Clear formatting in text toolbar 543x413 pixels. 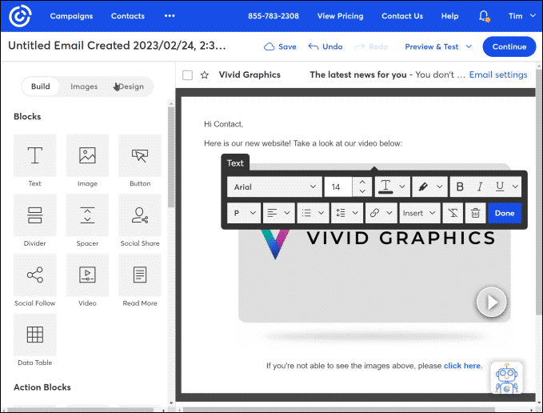pyautogui.click(x=453, y=214)
